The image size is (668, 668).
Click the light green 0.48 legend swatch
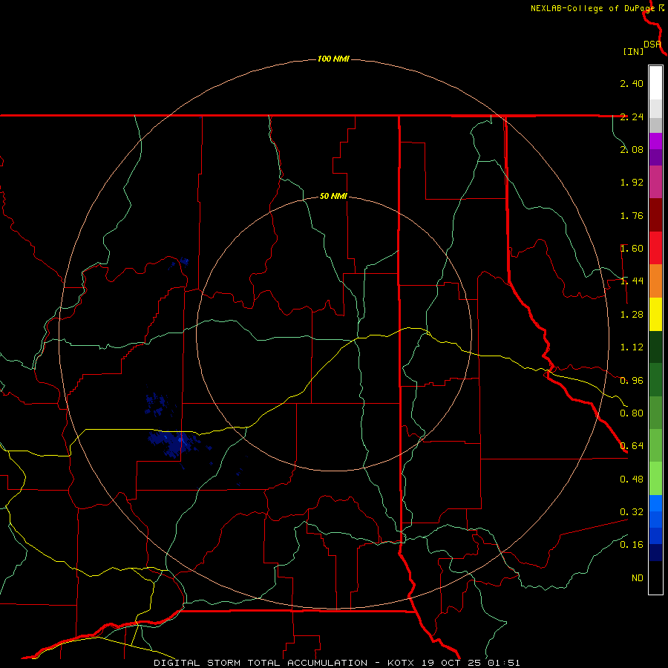[x=655, y=479]
